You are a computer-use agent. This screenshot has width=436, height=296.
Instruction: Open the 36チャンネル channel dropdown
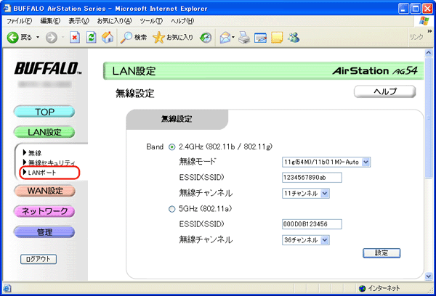coord(325,239)
